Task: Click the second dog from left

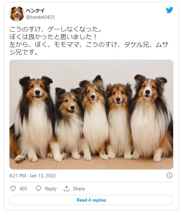Action: pyautogui.click(x=67, y=124)
